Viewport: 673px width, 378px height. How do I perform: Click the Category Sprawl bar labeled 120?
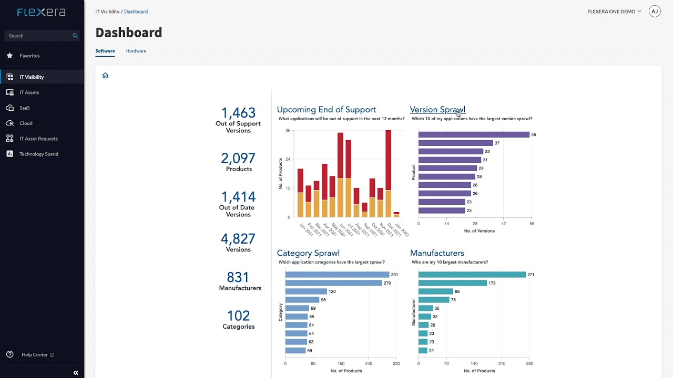pos(306,291)
